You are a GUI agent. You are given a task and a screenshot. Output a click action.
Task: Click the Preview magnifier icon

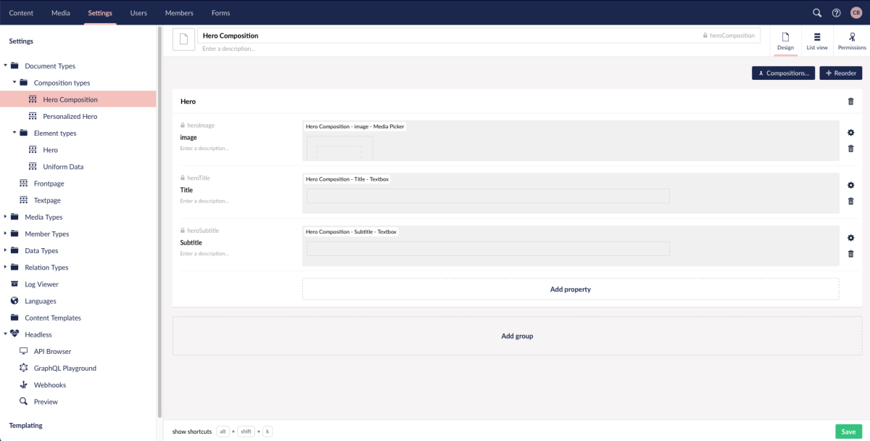pos(23,401)
